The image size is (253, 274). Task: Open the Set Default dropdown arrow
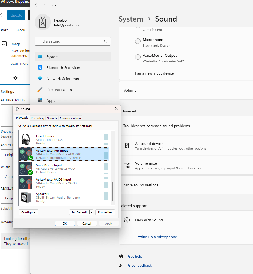coord(91,212)
